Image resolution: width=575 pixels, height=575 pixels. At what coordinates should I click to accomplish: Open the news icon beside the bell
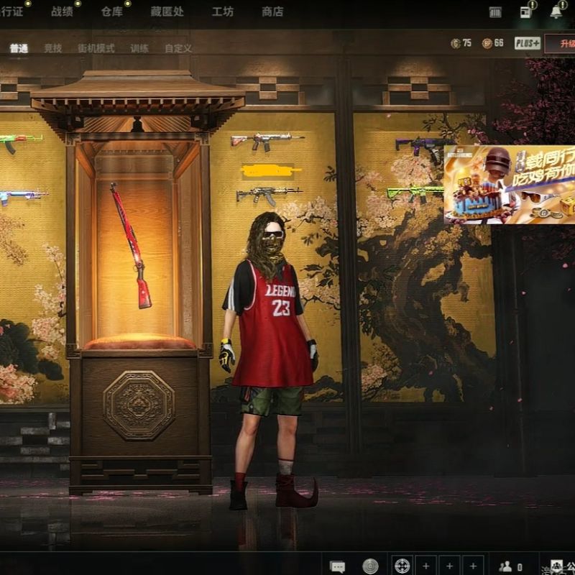pyautogui.click(x=527, y=11)
